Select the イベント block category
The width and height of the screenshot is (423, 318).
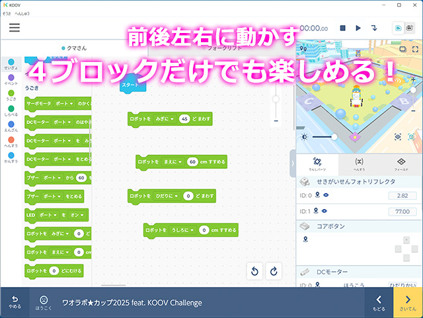(11, 80)
